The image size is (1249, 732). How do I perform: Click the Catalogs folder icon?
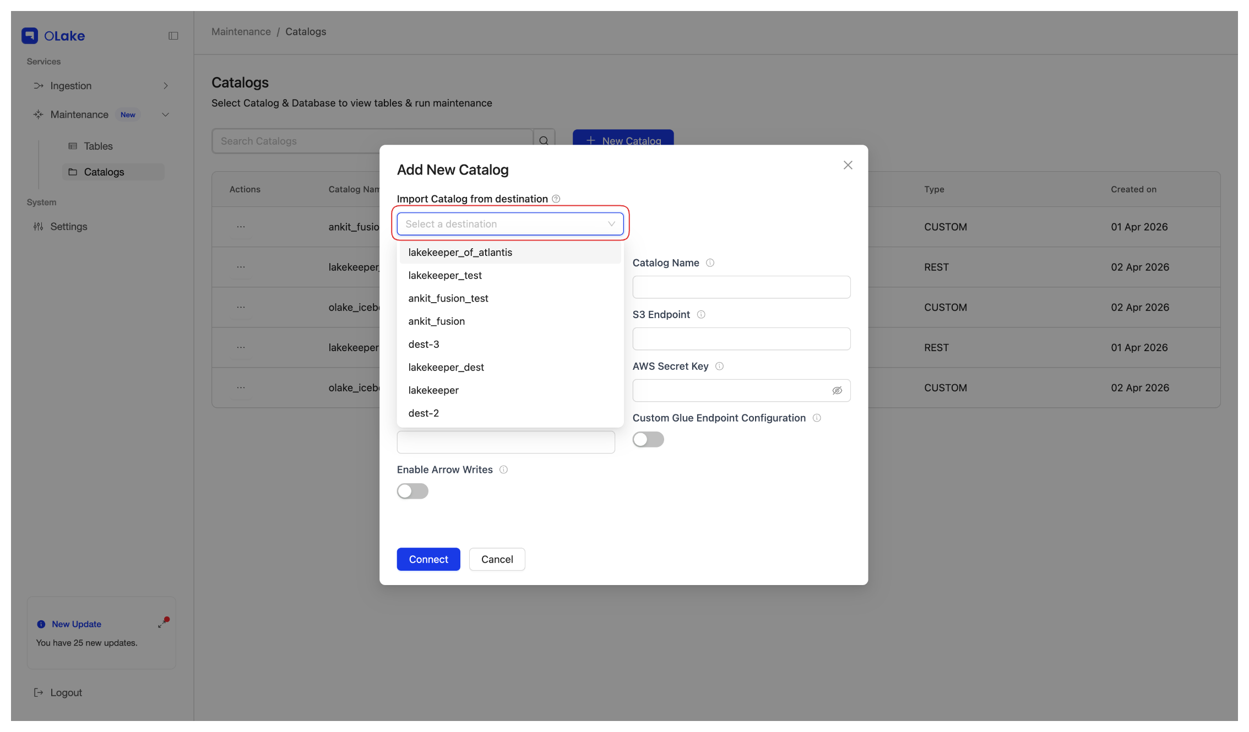pyautogui.click(x=73, y=172)
